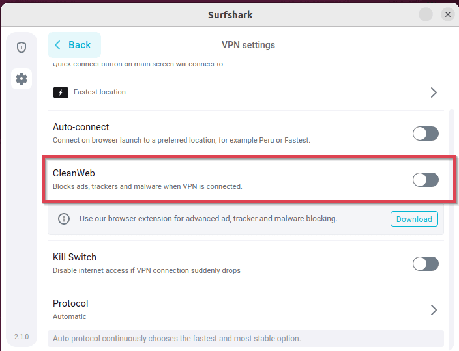Select the Protocol setting title
This screenshot has width=459, height=351.
click(70, 303)
